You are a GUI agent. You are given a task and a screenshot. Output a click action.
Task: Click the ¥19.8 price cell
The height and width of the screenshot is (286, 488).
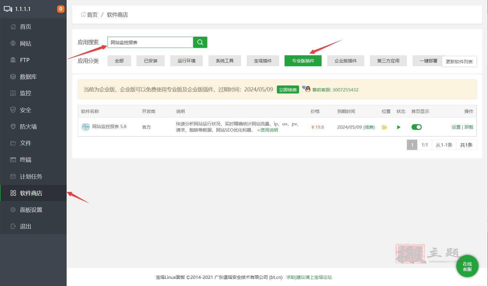pos(318,127)
